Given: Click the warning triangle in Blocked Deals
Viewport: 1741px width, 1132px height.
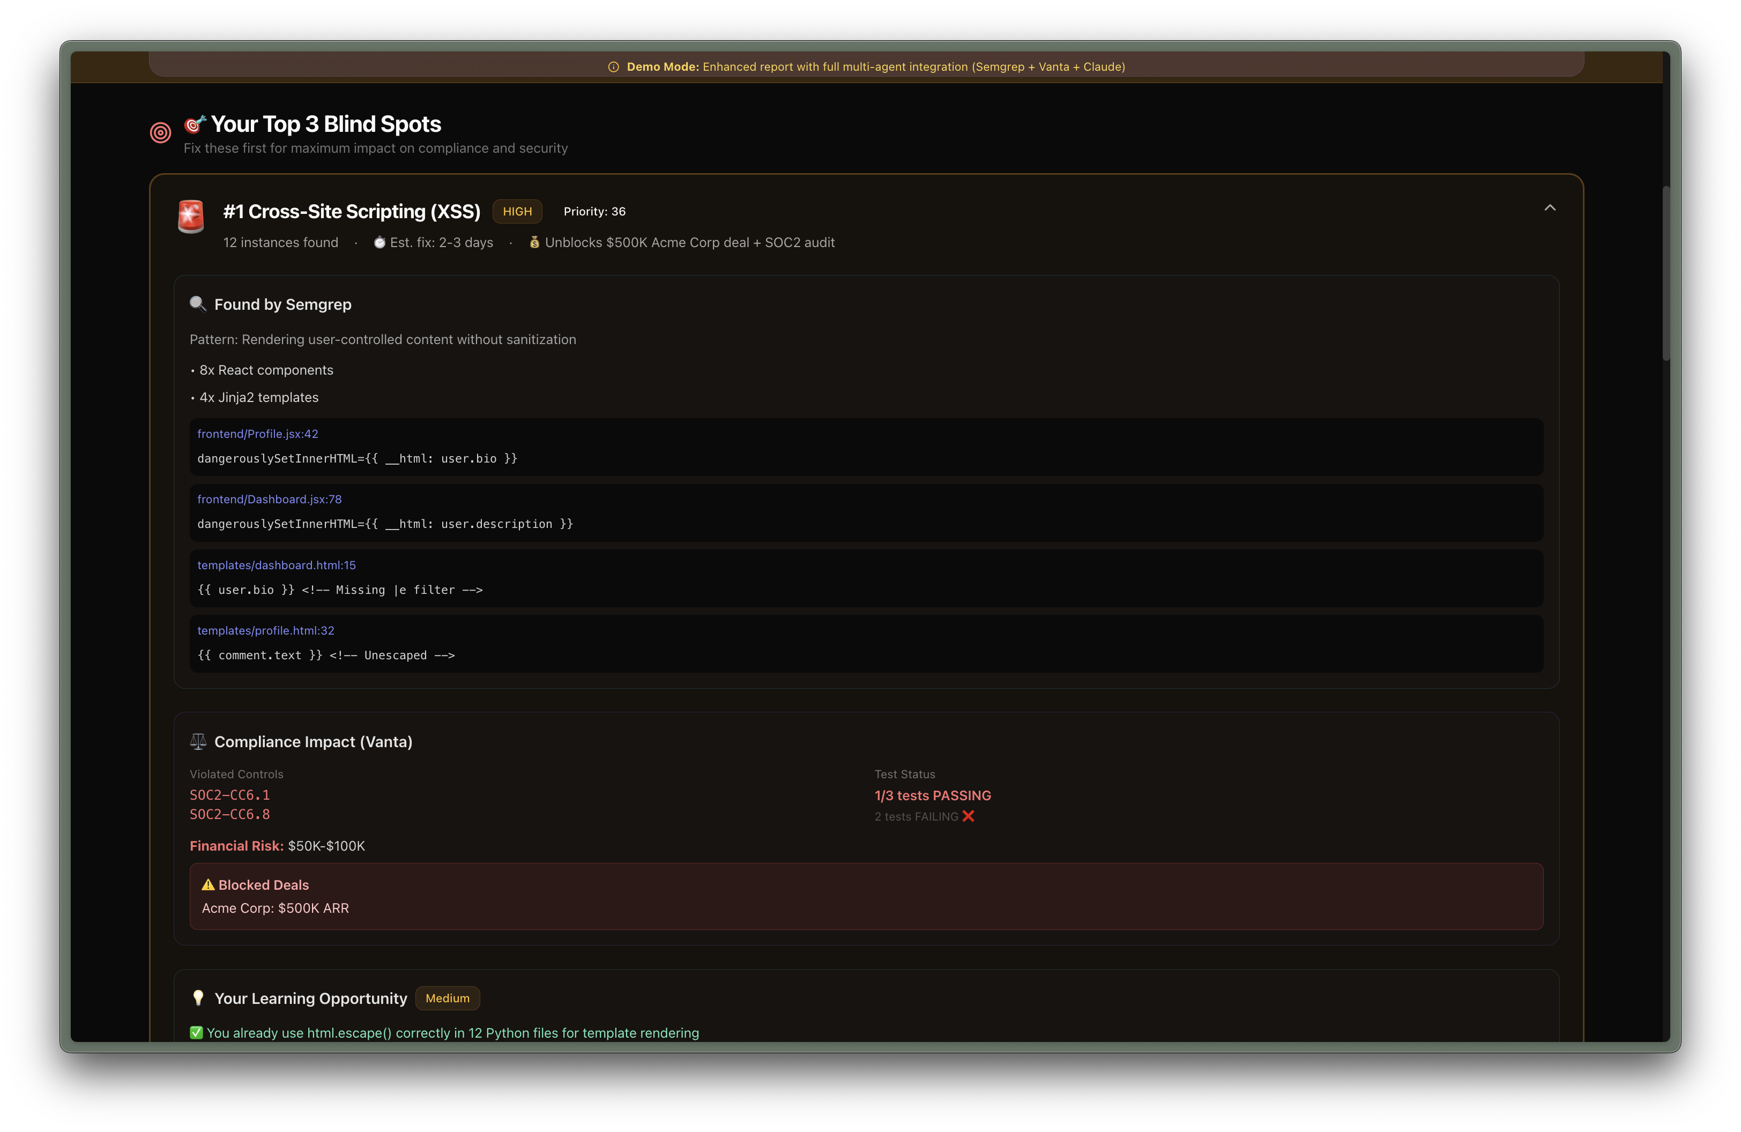Looking at the screenshot, I should pos(209,885).
